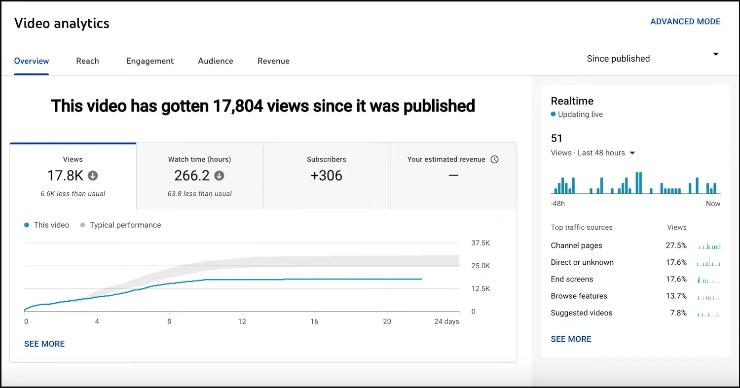The image size is (740, 388).
Task: Expand the Views Last 48 hours dropdown
Action: [632, 153]
